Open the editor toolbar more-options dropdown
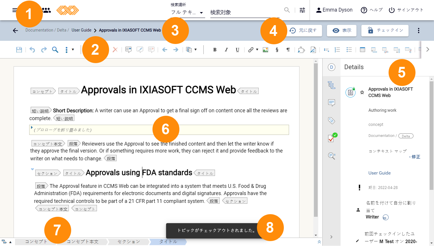Viewport: 434px width, 246px height. point(69,50)
